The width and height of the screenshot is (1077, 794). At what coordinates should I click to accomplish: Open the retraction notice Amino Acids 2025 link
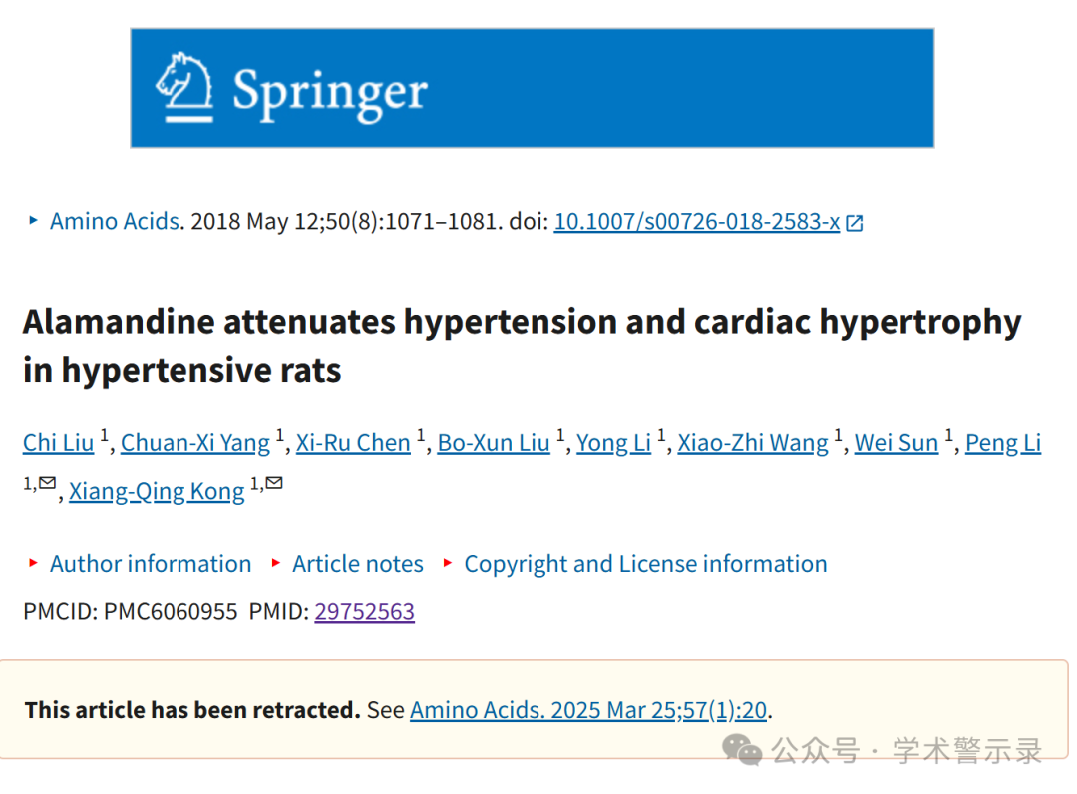click(x=588, y=710)
